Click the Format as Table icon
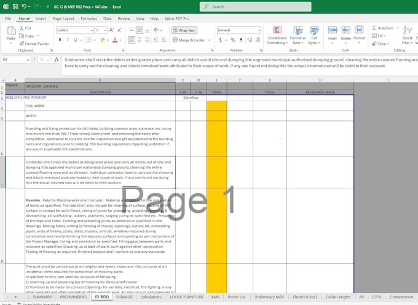 (x=298, y=31)
